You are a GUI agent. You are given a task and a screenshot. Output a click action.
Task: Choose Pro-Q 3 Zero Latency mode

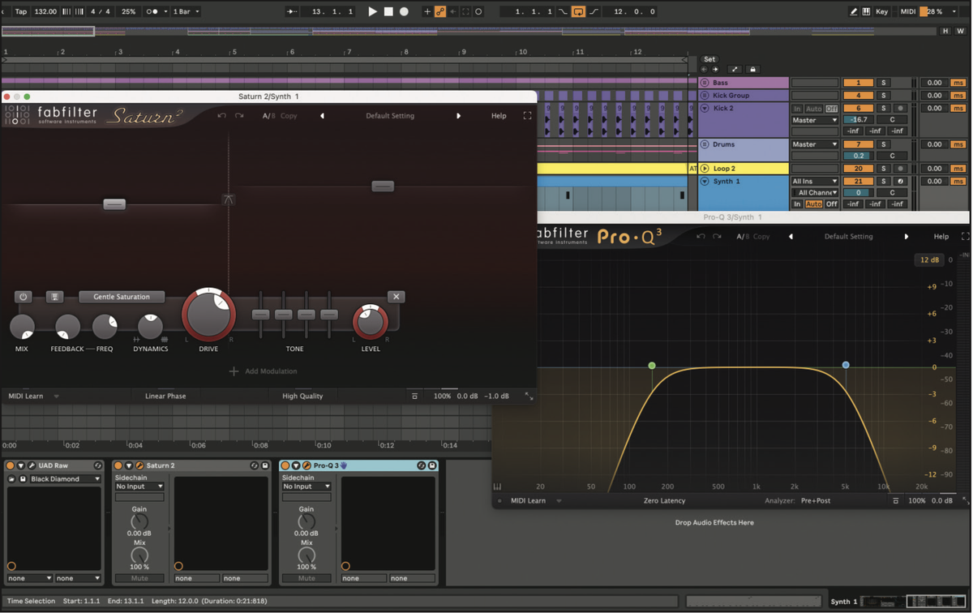coord(664,501)
